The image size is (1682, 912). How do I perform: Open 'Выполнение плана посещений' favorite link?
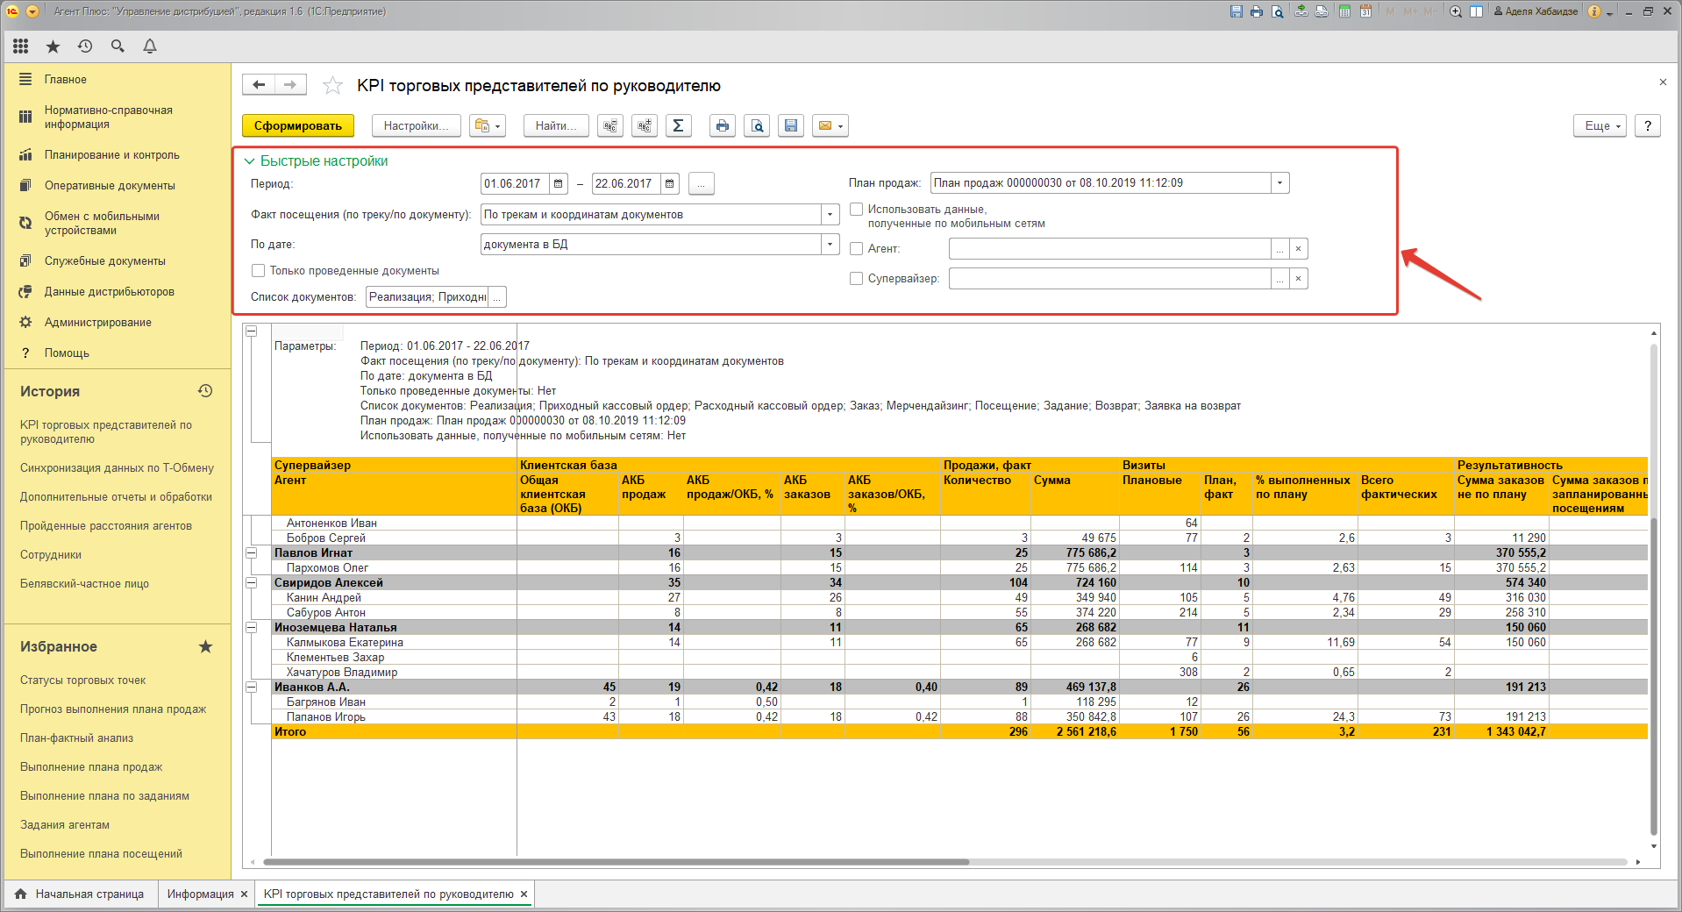point(101,853)
